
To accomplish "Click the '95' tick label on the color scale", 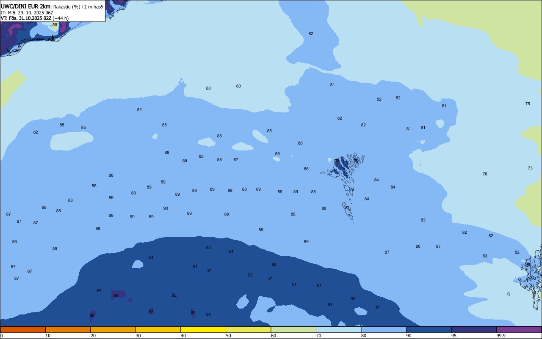I will tap(454, 336).
